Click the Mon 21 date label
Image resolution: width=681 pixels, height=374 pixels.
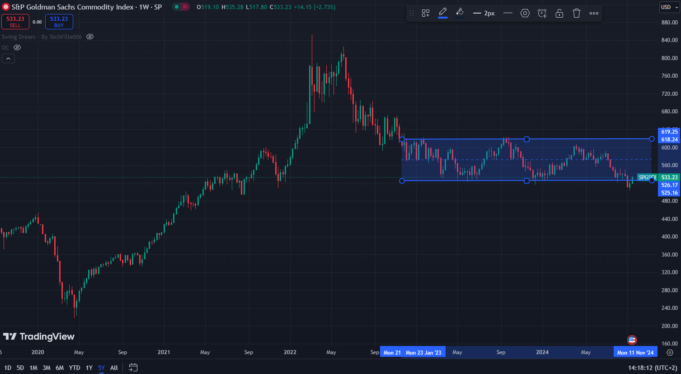point(392,352)
